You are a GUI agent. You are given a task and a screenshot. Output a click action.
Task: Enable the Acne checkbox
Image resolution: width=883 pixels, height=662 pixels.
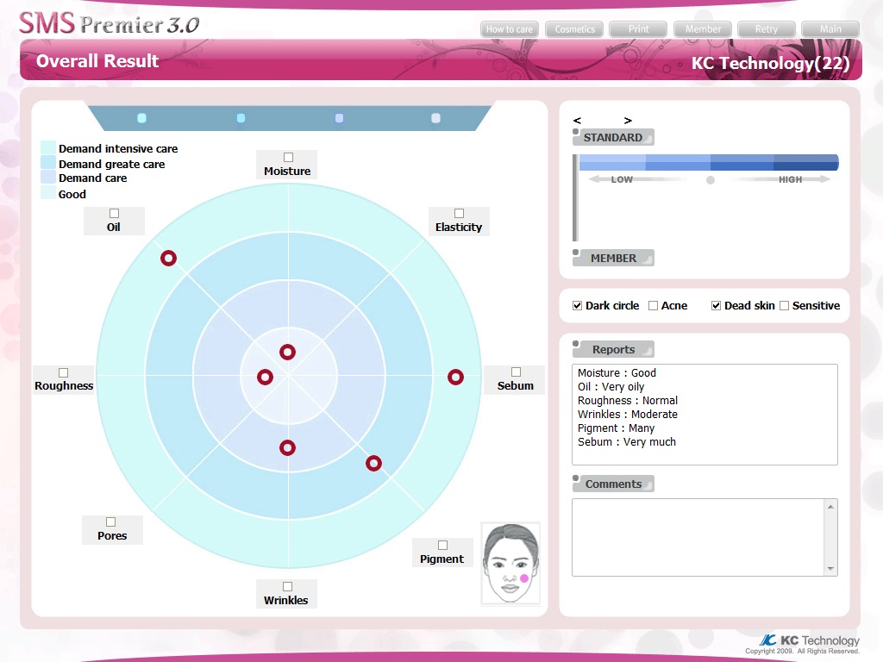(x=653, y=306)
